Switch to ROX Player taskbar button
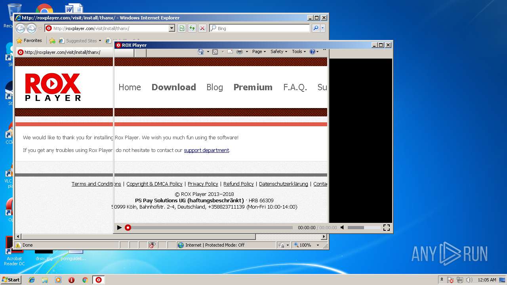The width and height of the screenshot is (507, 285). point(99,280)
